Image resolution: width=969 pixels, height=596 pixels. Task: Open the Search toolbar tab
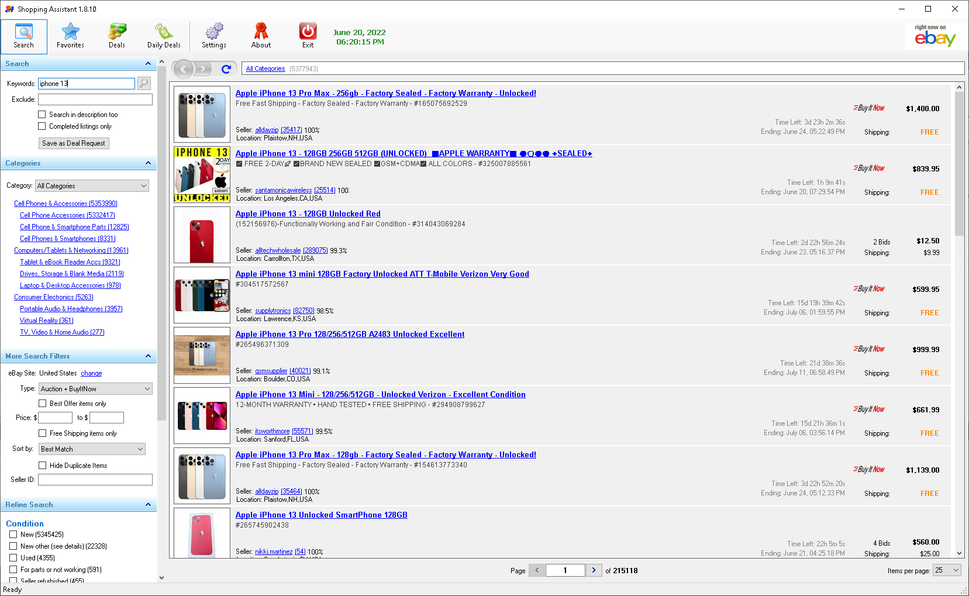coord(24,36)
